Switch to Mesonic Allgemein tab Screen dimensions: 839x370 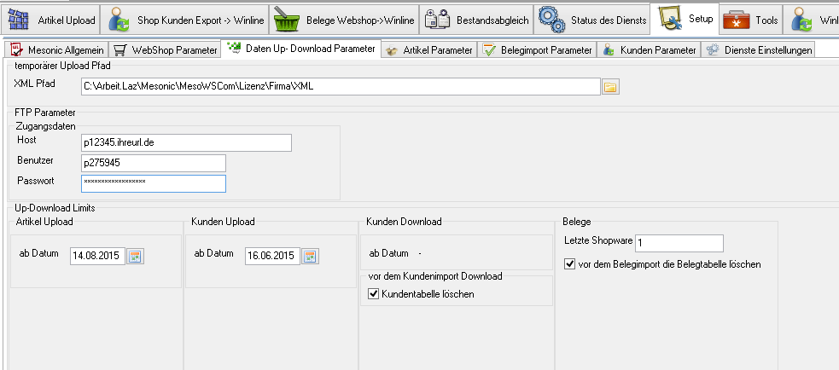pos(55,50)
